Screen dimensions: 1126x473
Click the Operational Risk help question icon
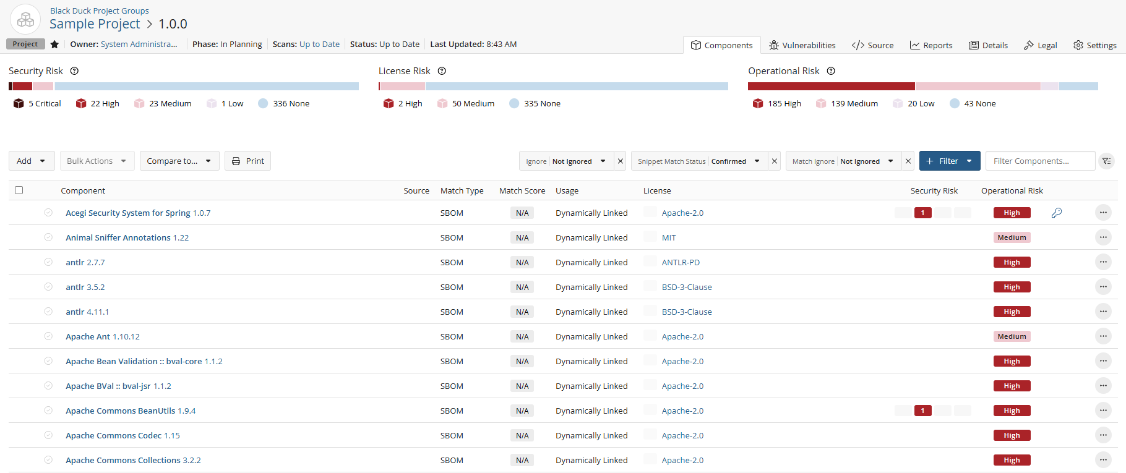click(x=831, y=71)
